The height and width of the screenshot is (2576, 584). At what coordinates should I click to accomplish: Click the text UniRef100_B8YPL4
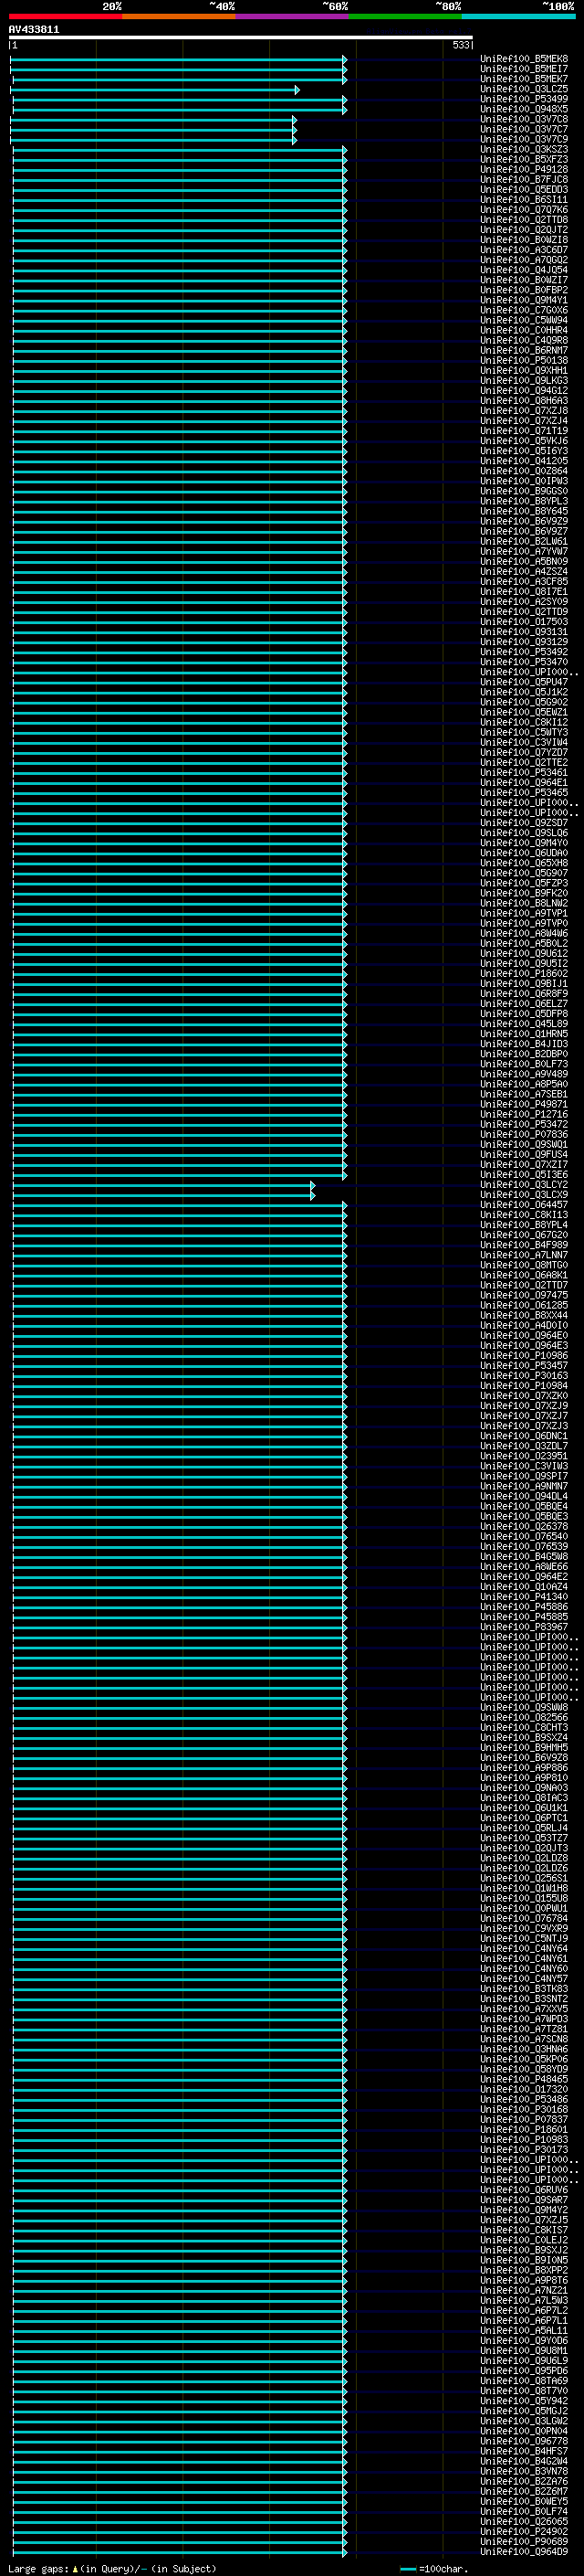(523, 1225)
